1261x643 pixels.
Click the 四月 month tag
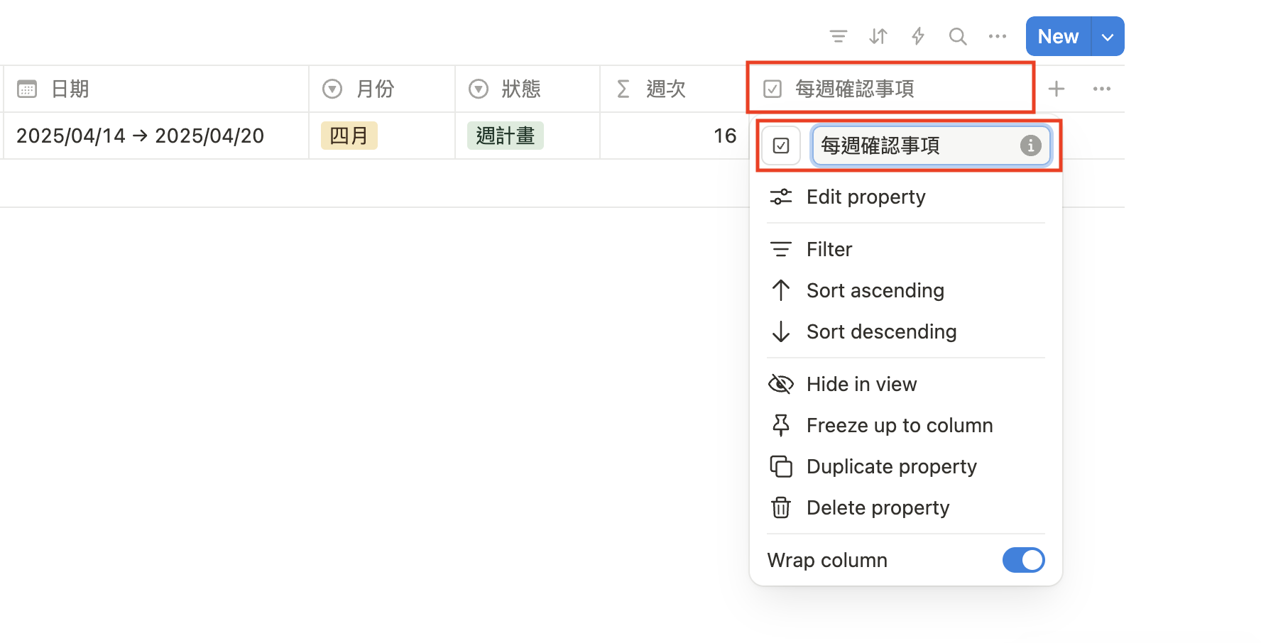(x=349, y=136)
